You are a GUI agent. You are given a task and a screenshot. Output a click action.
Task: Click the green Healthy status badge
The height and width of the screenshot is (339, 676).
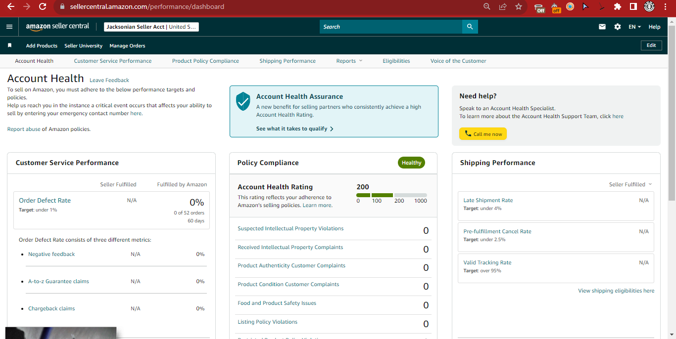[411, 163]
